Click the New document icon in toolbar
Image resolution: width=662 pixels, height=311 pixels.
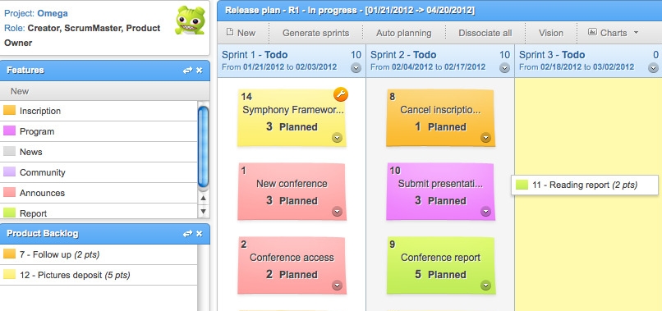click(230, 32)
